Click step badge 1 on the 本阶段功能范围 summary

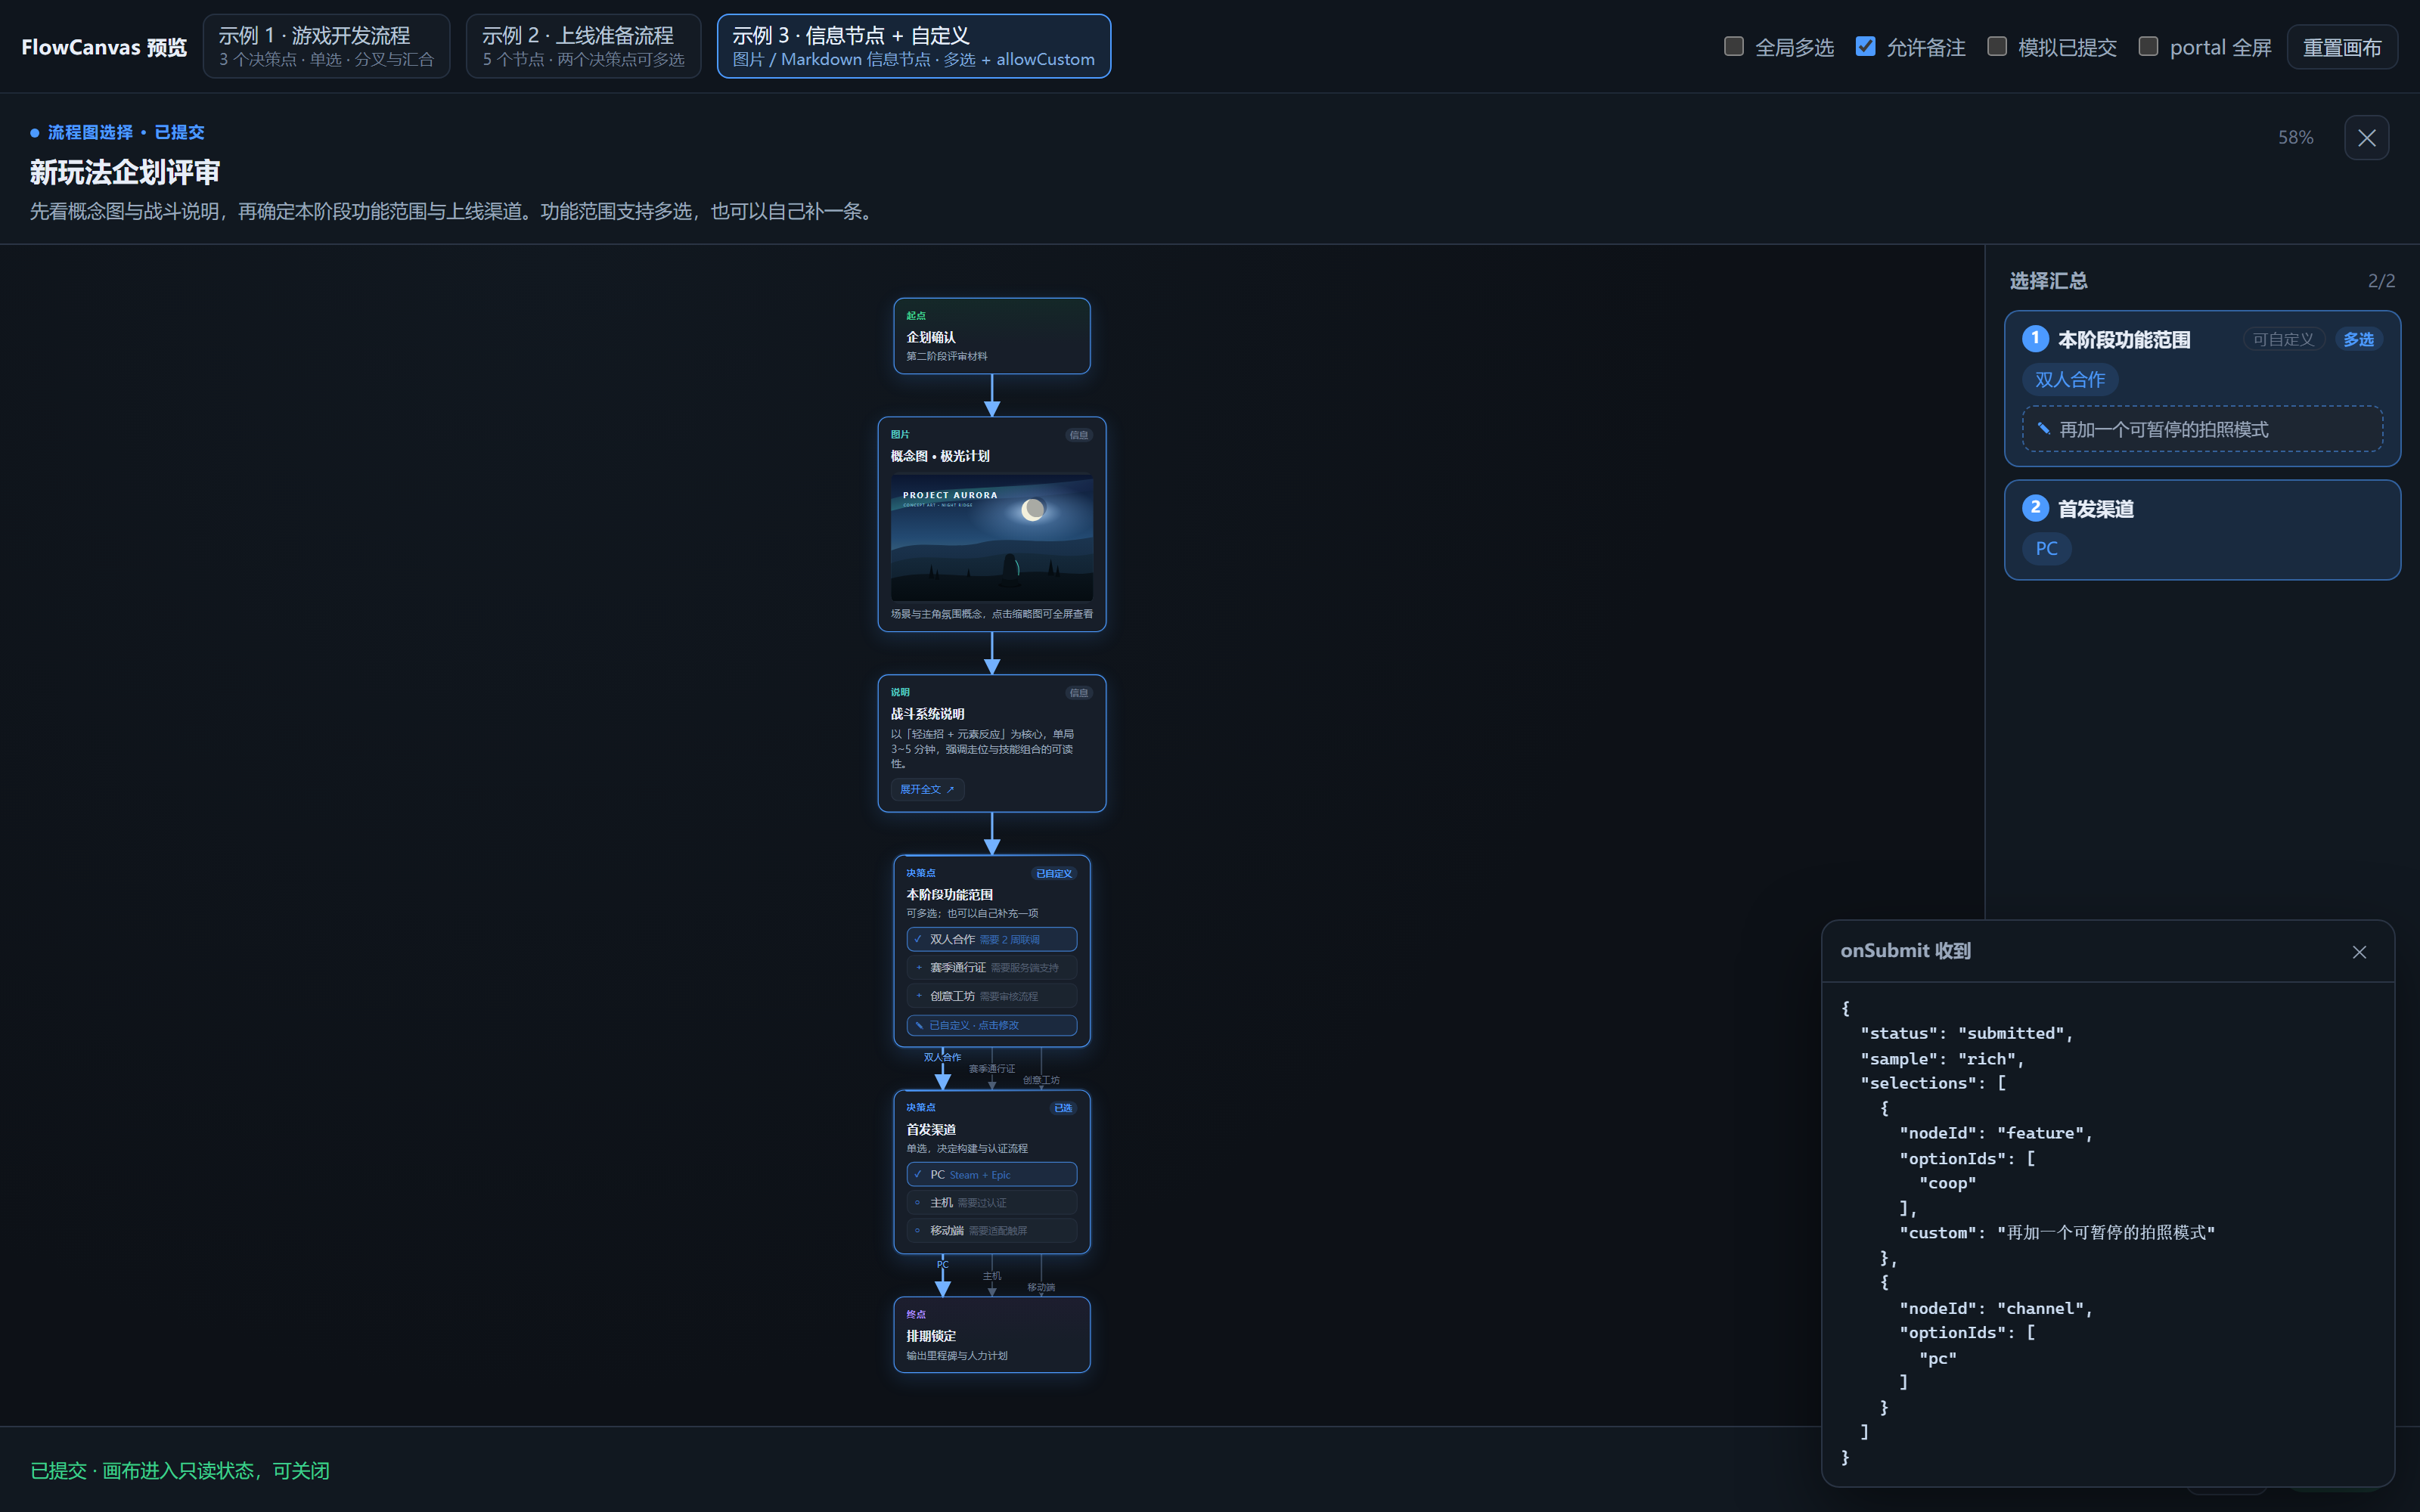coord(2035,338)
